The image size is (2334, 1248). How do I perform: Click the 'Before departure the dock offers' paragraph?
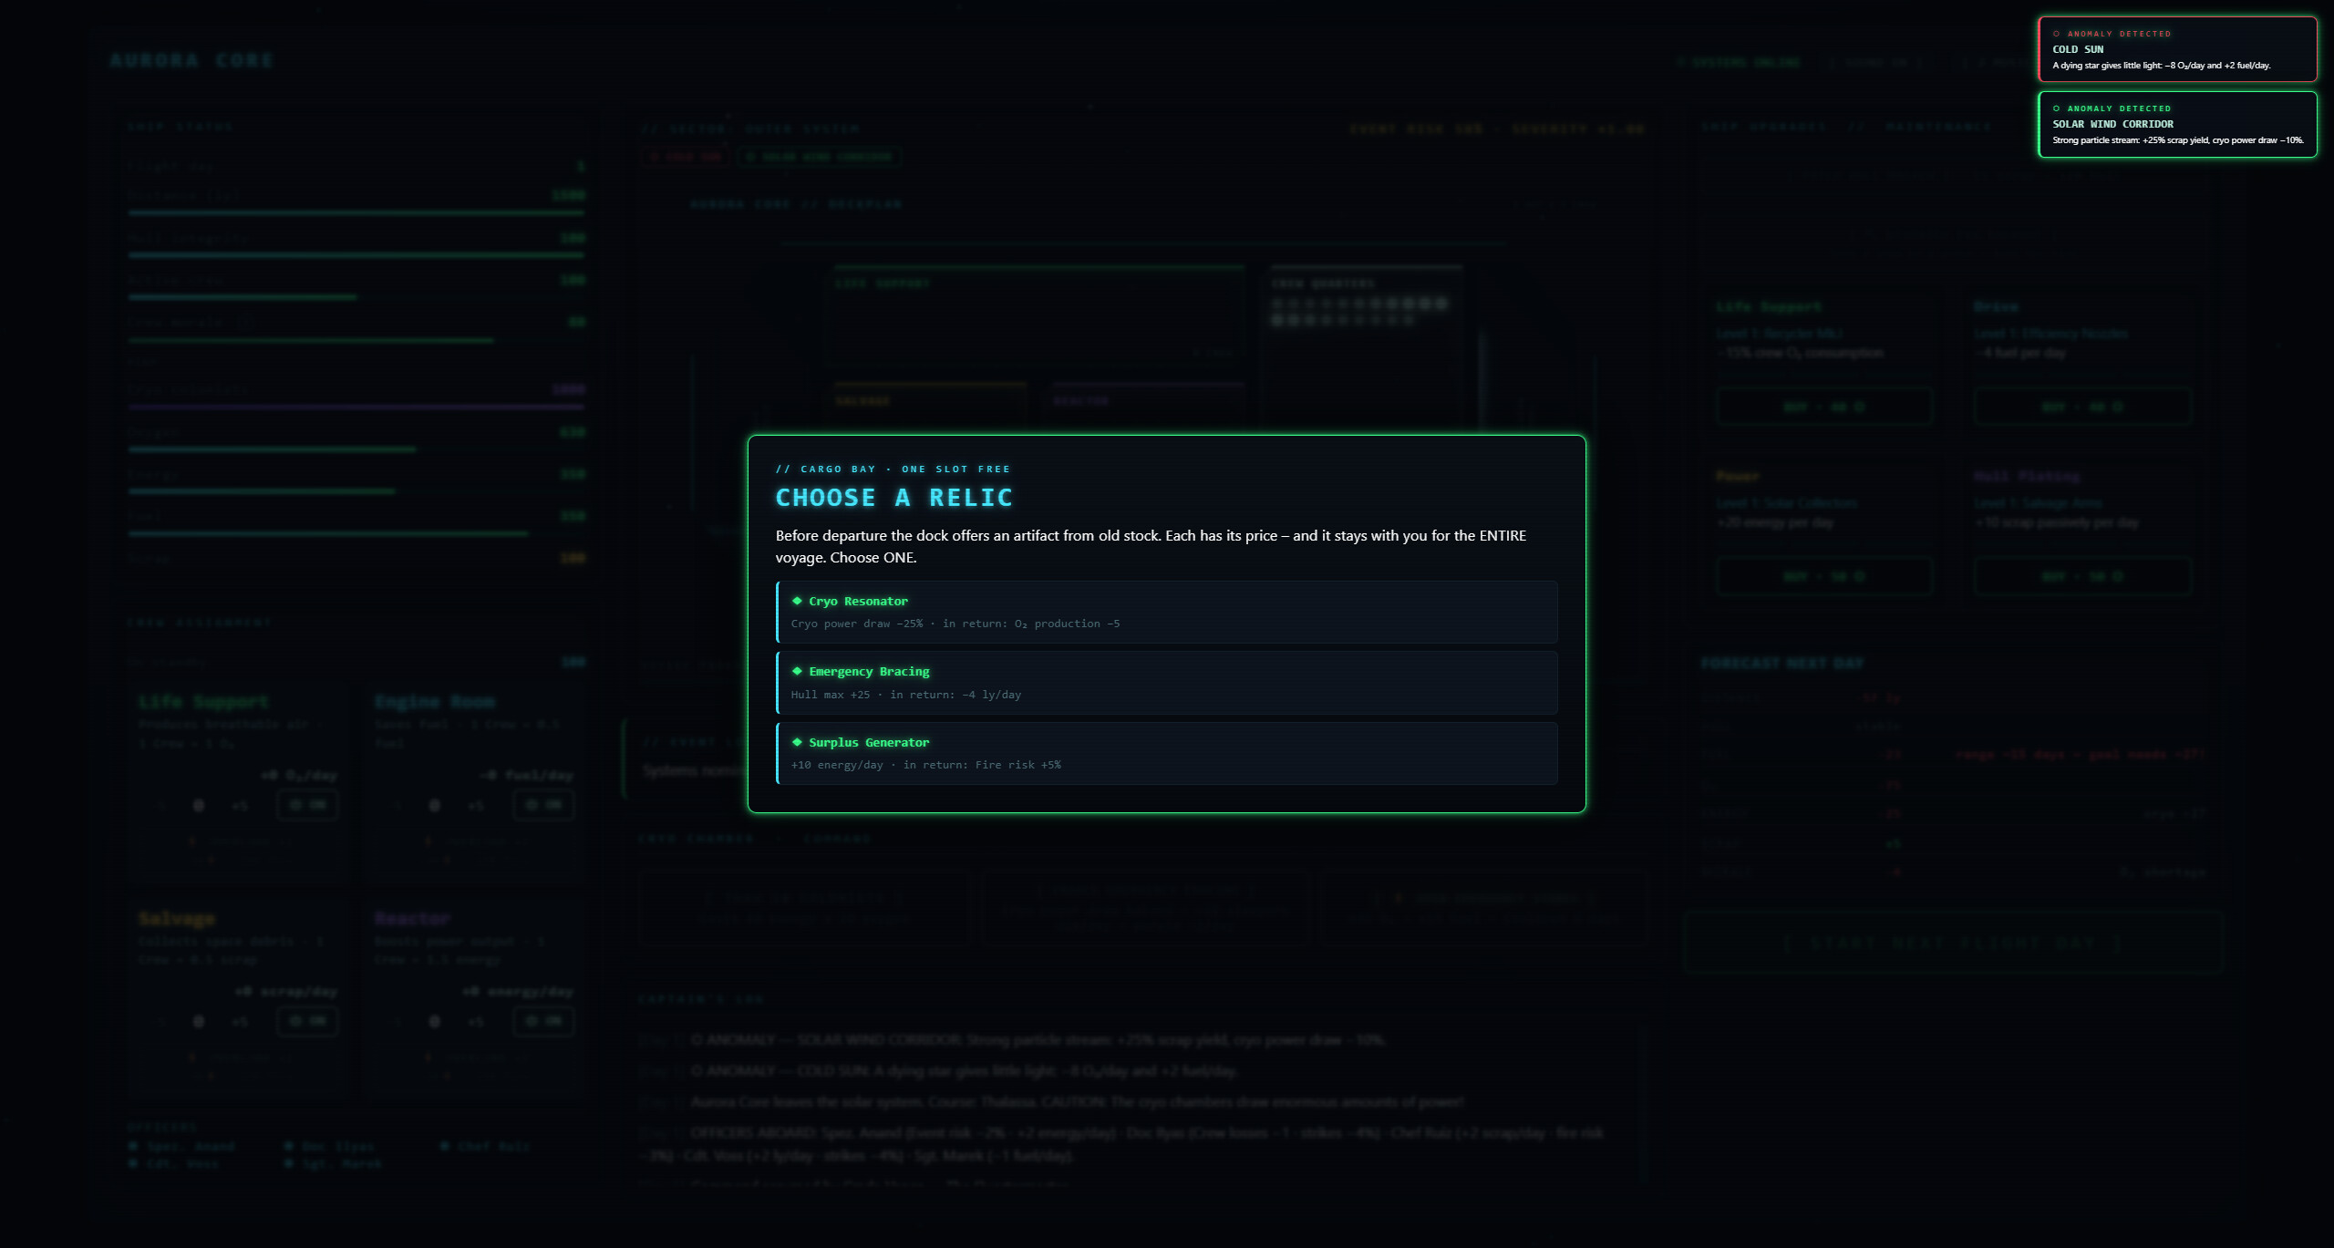(x=1151, y=547)
